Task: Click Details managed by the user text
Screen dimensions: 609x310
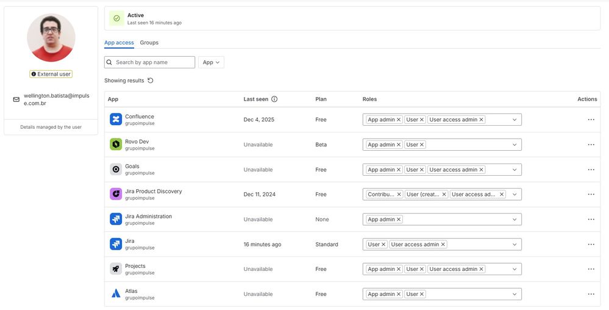Action: [x=51, y=127]
